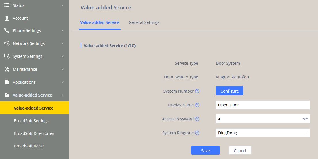
Task: Expand the Phone Settings chevron
Action: (x=63, y=30)
